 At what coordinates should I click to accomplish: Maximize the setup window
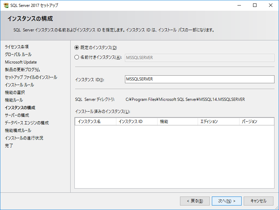tap(255, 5)
